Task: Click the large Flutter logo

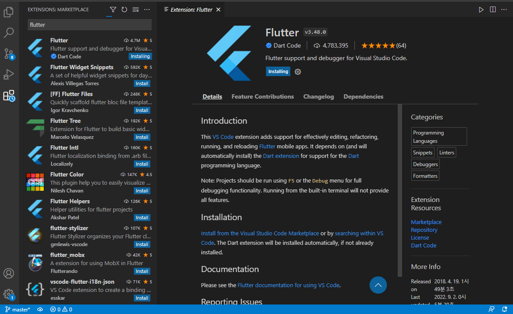Action: 229,53
